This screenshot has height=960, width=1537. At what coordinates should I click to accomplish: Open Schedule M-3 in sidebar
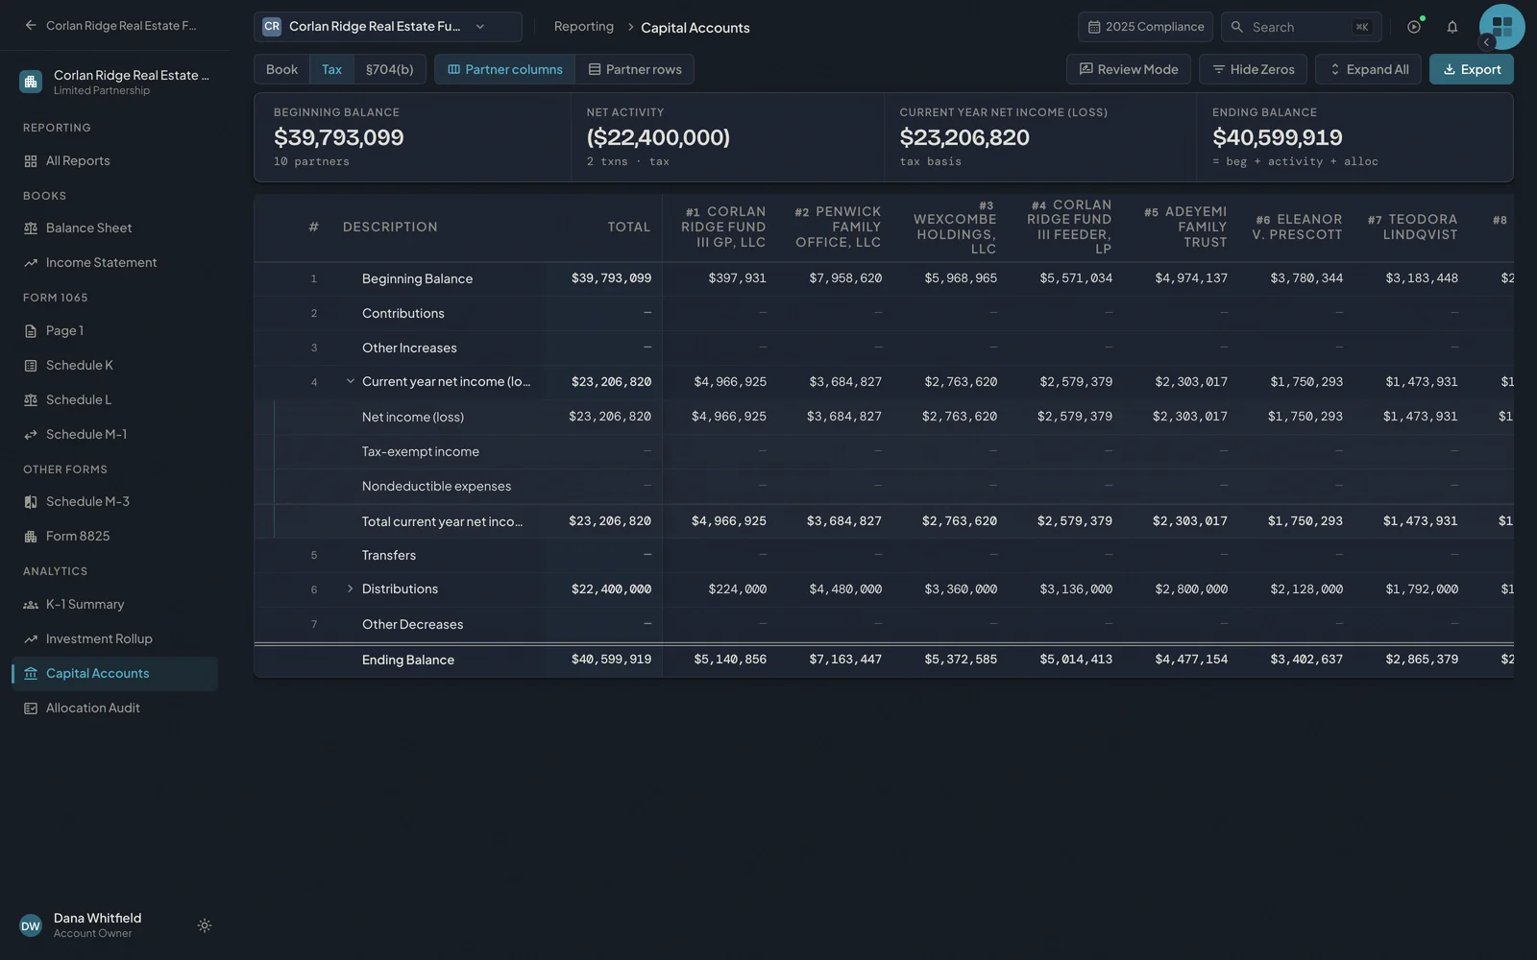coord(114,502)
